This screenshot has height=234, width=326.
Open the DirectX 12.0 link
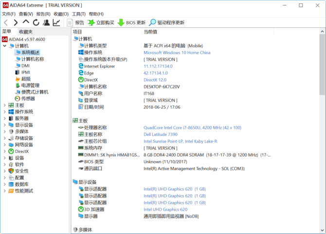tap(155, 80)
